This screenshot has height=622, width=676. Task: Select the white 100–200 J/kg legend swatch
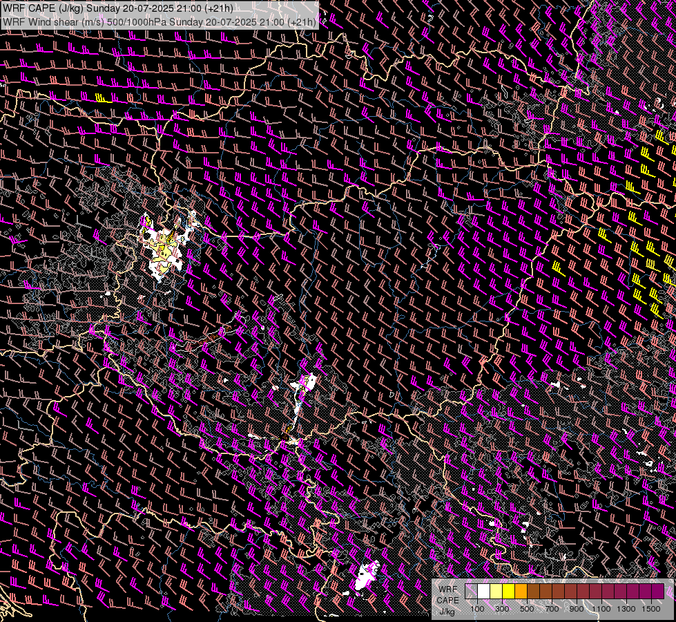pyautogui.click(x=484, y=591)
